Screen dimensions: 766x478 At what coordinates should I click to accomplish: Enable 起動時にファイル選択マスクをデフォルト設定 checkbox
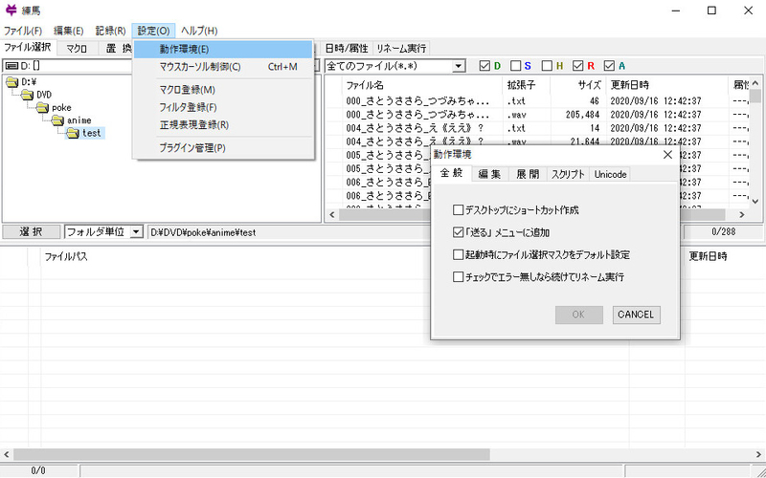click(x=458, y=254)
